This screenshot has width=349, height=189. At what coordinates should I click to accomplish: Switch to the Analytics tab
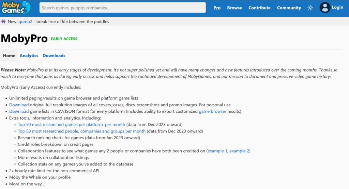(29, 56)
